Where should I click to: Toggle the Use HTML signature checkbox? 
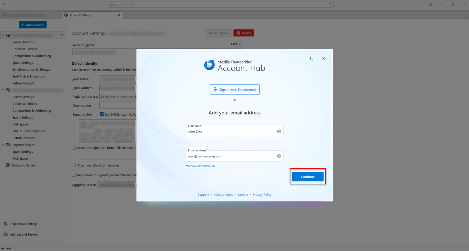click(102, 114)
